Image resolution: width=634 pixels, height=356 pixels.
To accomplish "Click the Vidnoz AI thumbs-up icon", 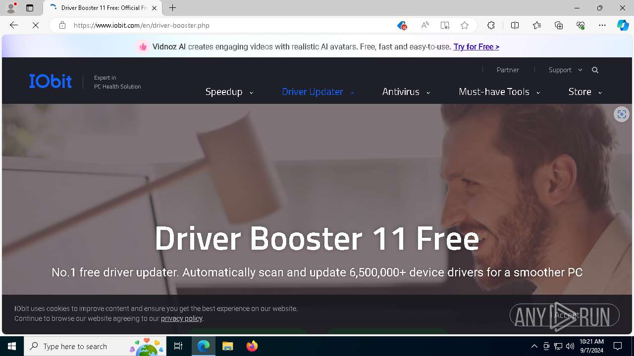I will coord(143,46).
